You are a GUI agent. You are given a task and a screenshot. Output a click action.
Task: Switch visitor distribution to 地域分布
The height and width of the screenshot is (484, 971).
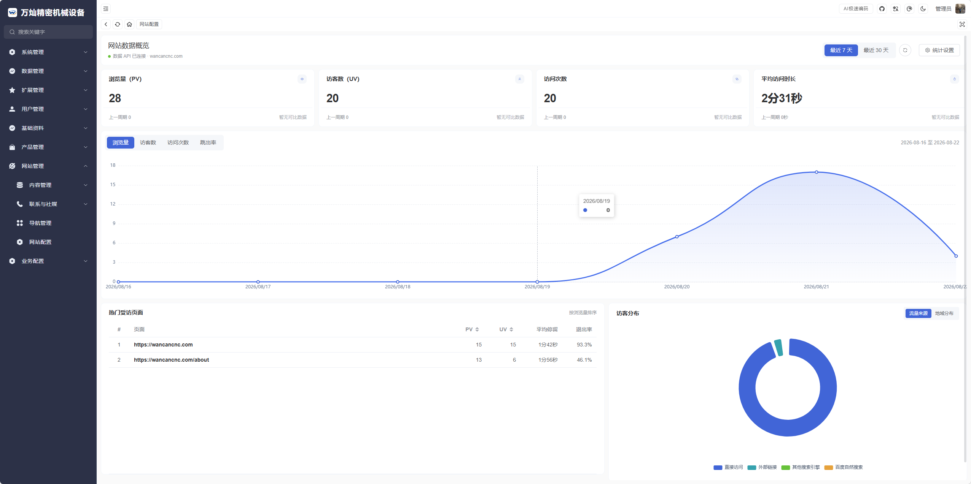[x=944, y=313]
